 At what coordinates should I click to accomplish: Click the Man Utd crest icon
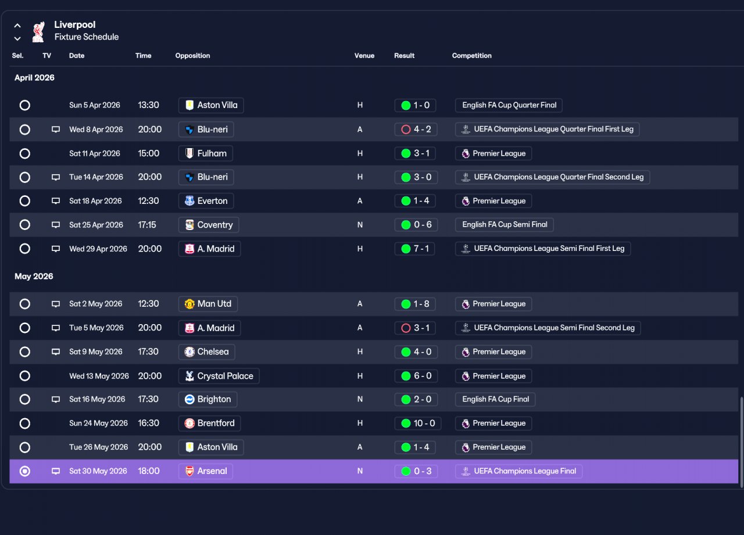pos(189,304)
